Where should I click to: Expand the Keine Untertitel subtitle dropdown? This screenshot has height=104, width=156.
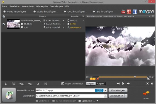pyautogui.click(x=64, y=27)
